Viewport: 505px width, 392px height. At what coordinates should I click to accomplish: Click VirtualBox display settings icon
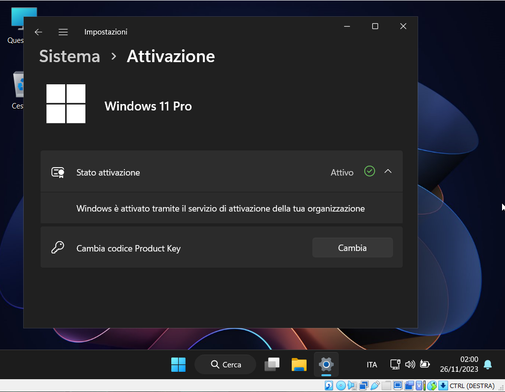click(x=398, y=385)
